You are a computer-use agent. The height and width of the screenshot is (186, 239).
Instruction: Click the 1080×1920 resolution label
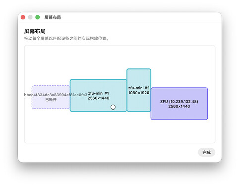click(x=139, y=93)
